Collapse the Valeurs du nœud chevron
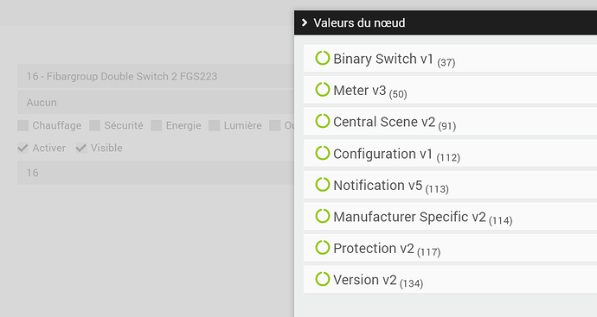The height and width of the screenshot is (317, 597). 305,22
